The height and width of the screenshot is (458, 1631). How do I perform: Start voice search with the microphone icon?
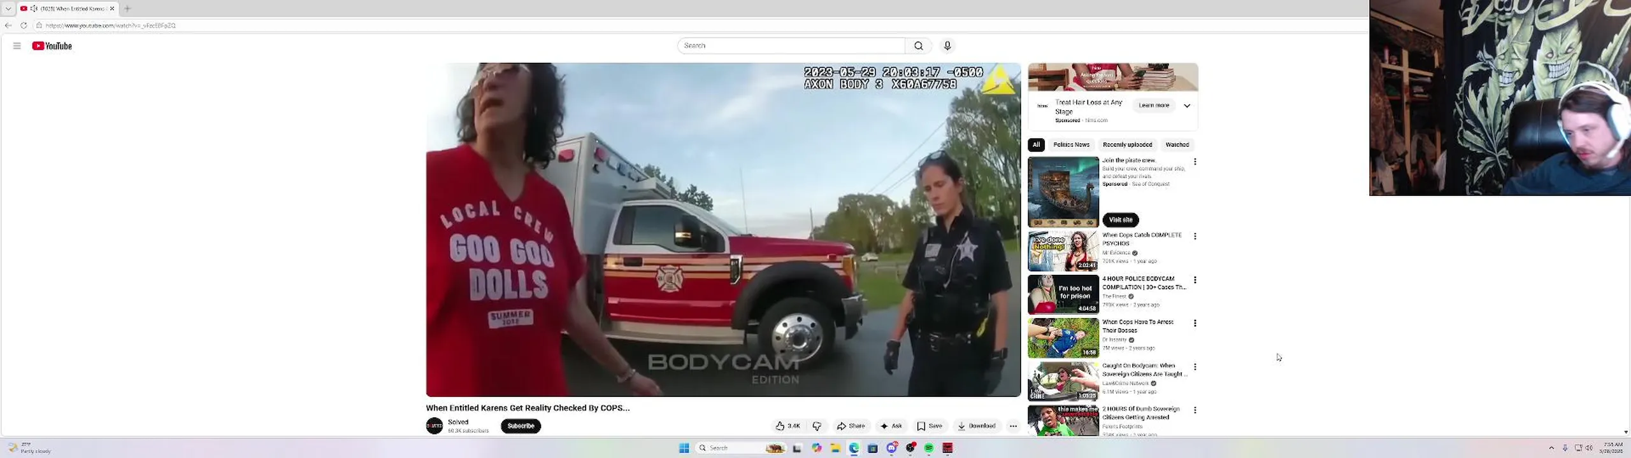947,46
